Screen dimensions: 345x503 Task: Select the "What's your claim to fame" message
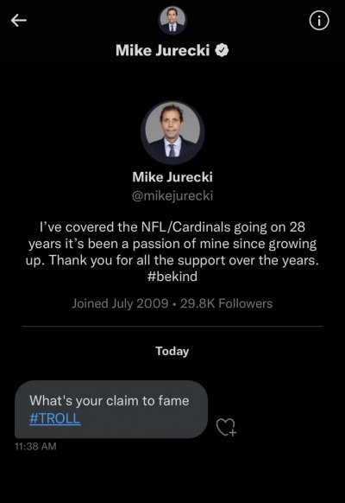click(110, 401)
